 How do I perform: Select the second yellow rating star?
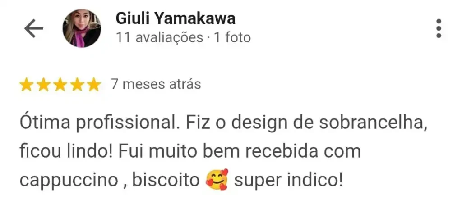pos(43,85)
